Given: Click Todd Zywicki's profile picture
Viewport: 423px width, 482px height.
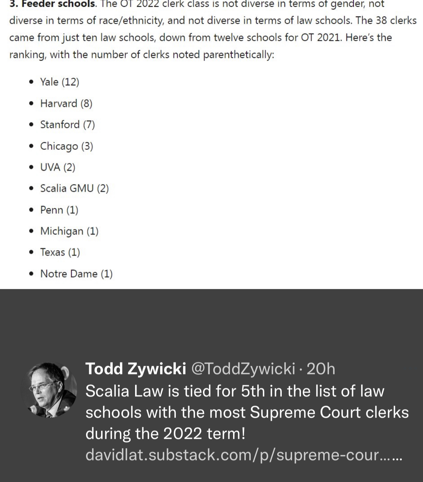Looking at the screenshot, I should click(x=49, y=390).
